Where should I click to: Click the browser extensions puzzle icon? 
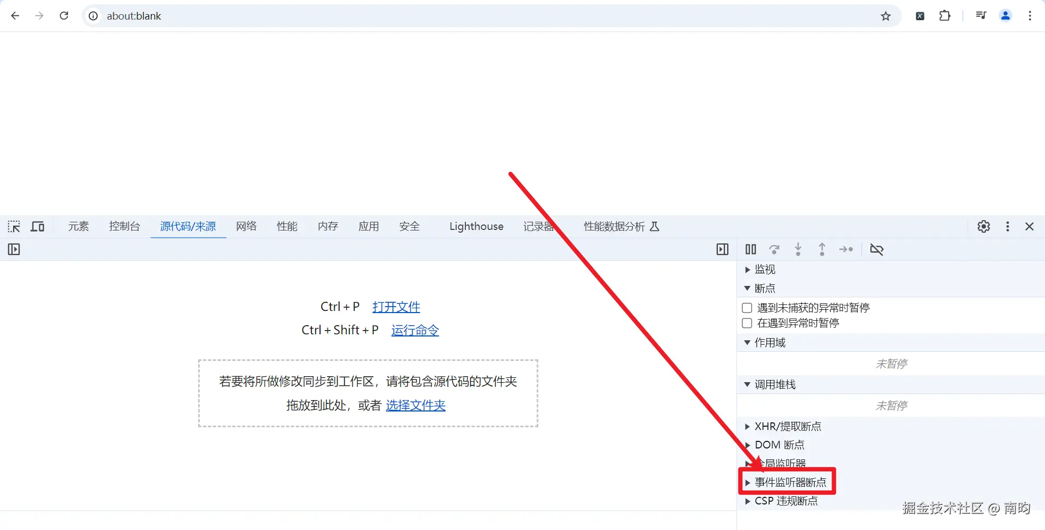pos(944,16)
